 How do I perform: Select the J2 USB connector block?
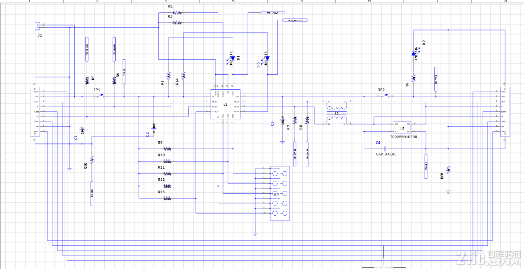[35, 111]
